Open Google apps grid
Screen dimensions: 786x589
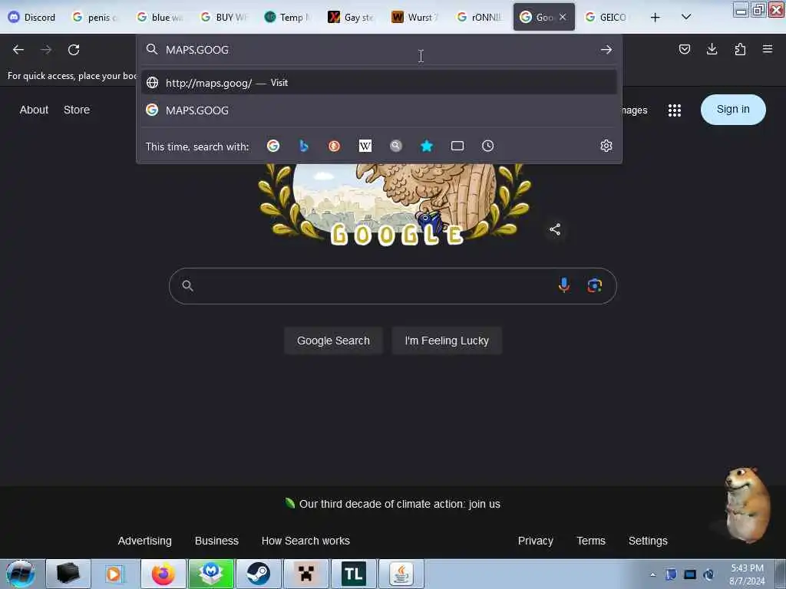[x=675, y=110]
